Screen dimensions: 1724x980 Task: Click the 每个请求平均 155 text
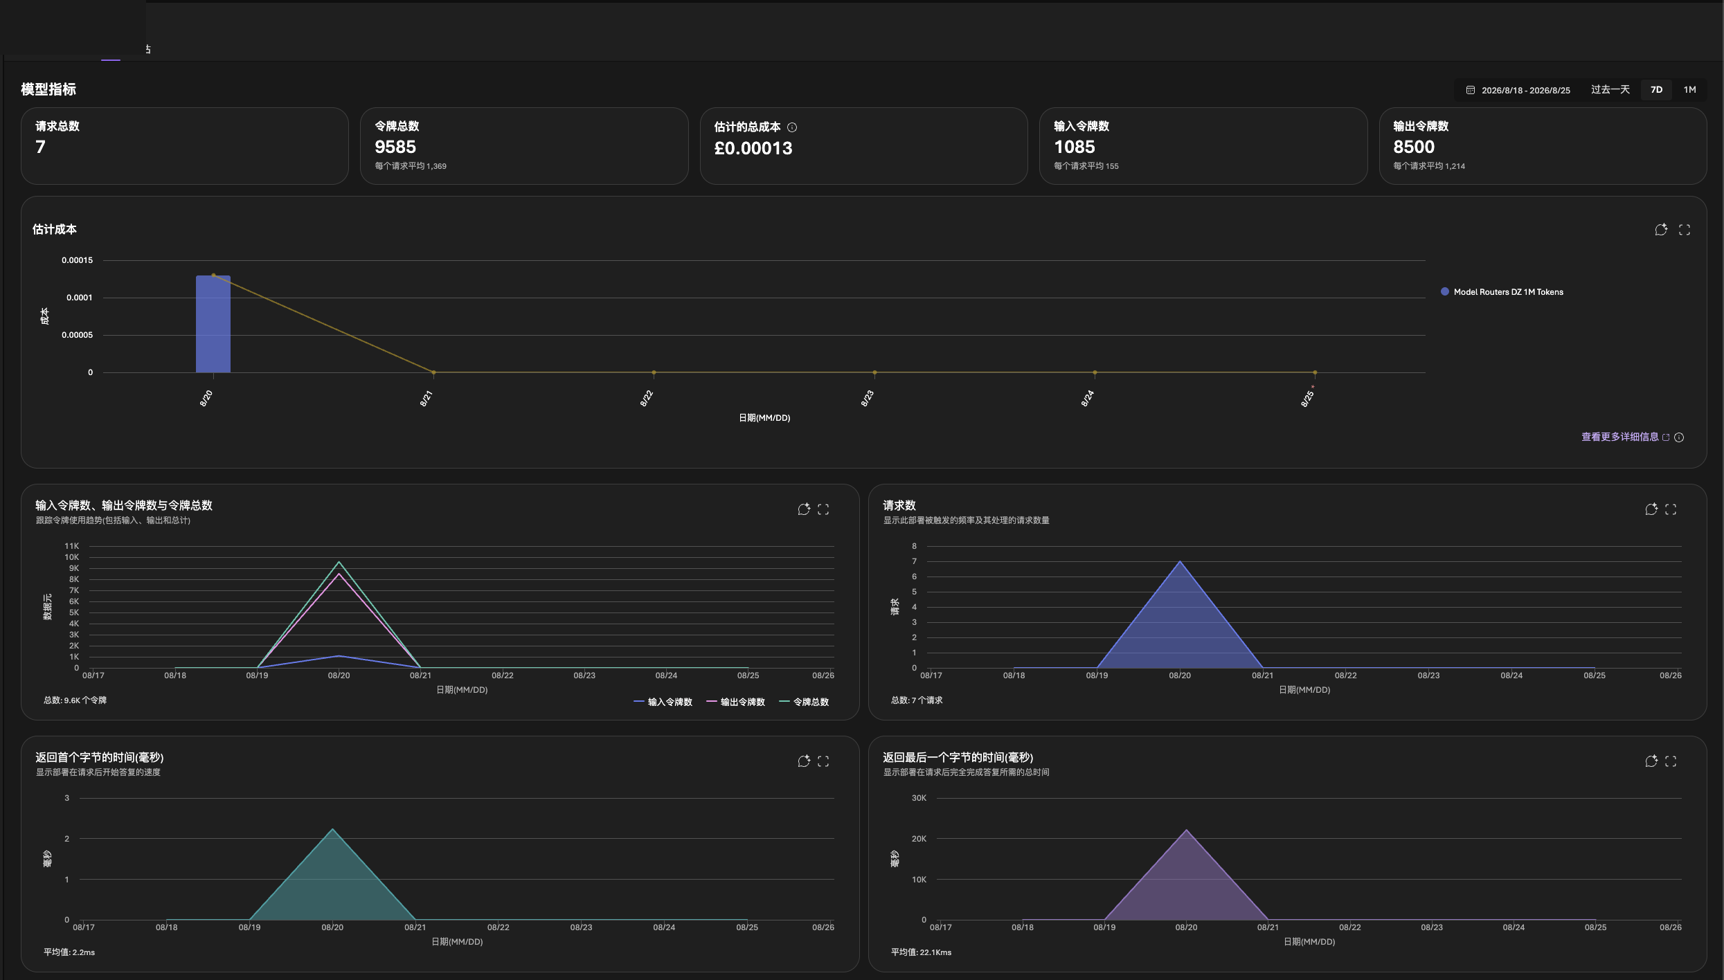pos(1086,166)
